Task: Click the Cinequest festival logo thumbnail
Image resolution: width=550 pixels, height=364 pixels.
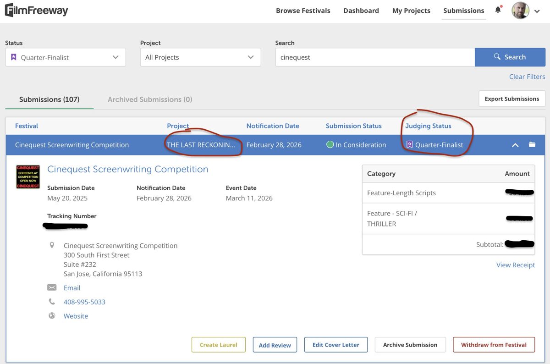Action: pyautogui.click(x=28, y=177)
